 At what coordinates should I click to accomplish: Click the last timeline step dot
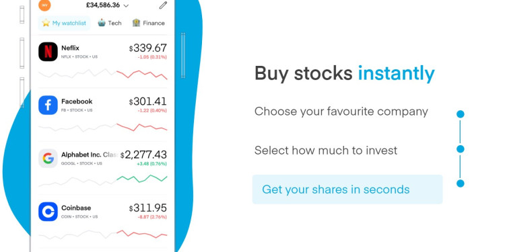tap(461, 183)
